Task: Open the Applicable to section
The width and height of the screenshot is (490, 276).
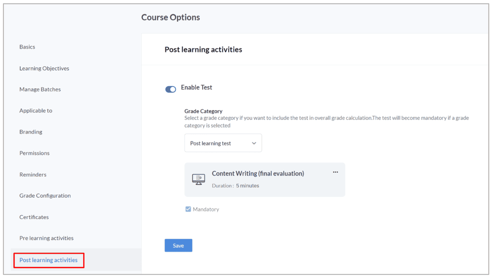Action: [x=36, y=111]
